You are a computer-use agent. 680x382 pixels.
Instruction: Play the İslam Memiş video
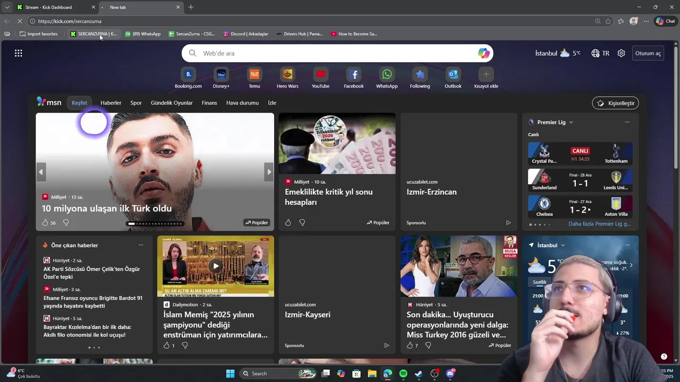[x=216, y=266]
